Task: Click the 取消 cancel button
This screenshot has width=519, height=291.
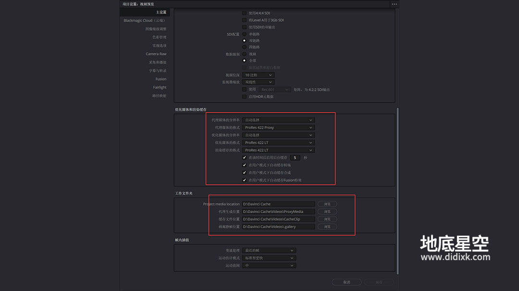Action: pyautogui.click(x=346, y=282)
